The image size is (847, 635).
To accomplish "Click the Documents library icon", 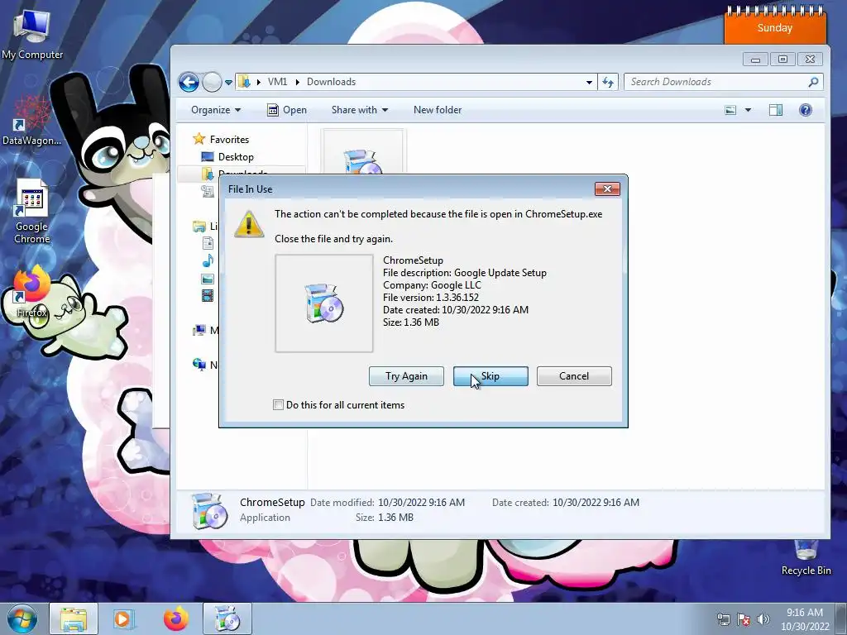I will [x=208, y=244].
